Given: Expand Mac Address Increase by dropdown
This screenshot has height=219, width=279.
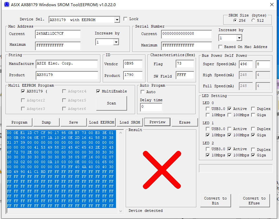Looking at the screenshot, I should 116,42.
